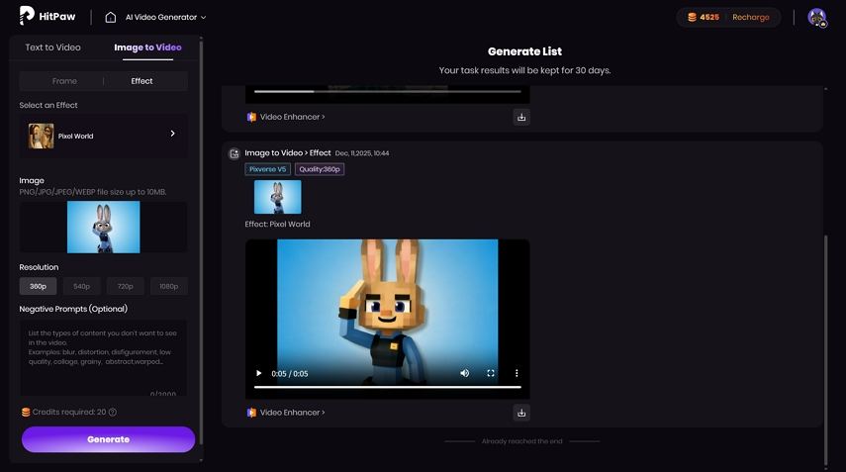Viewport: 846px width, 472px height.
Task: Select the Image to Video tab
Action: tap(147, 47)
